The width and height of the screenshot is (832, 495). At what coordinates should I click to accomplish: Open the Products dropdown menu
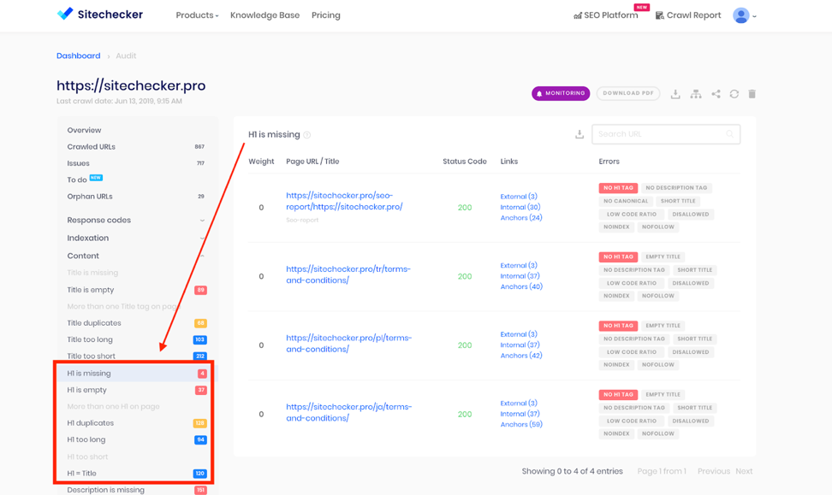[x=197, y=15]
